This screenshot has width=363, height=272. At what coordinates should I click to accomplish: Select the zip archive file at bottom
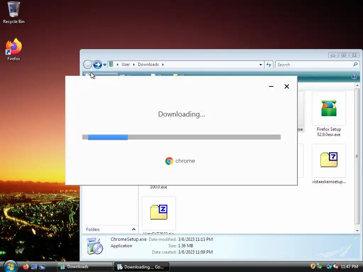159,215
